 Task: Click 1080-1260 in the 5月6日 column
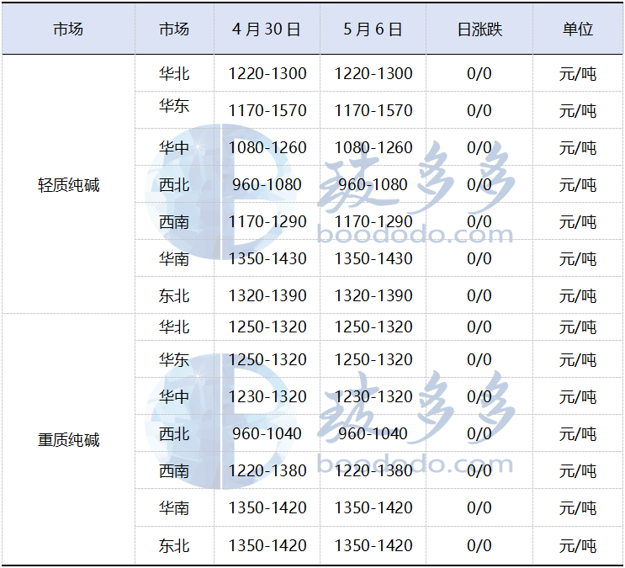click(x=373, y=148)
